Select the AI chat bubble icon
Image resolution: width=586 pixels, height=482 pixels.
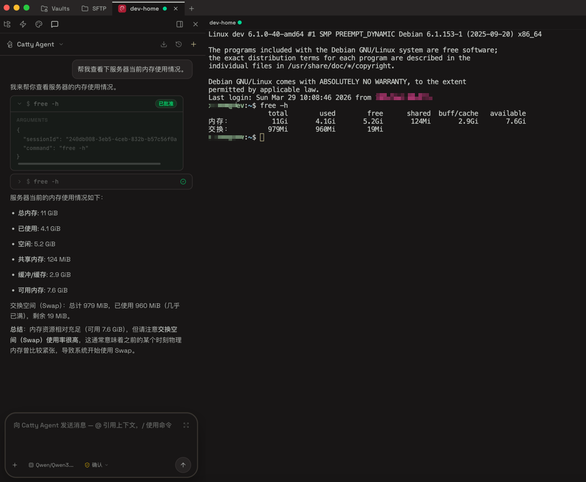54,24
